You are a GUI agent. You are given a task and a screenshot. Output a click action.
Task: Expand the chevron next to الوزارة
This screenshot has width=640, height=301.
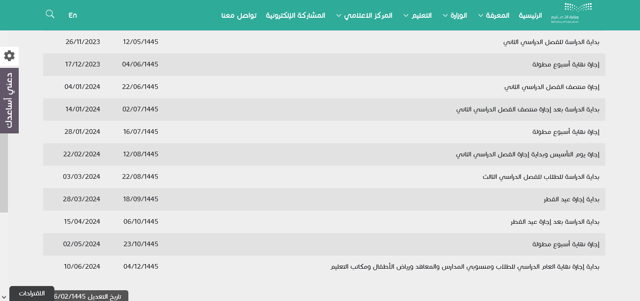coord(446,15)
